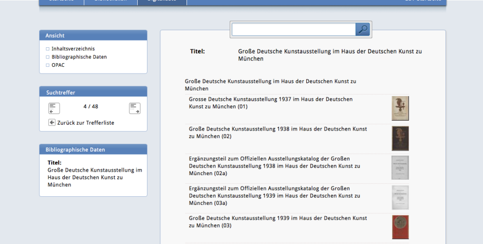This screenshot has width=483, height=244.
Task: Click the 1938 (02) cover thumbnail
Action: tap(400, 138)
